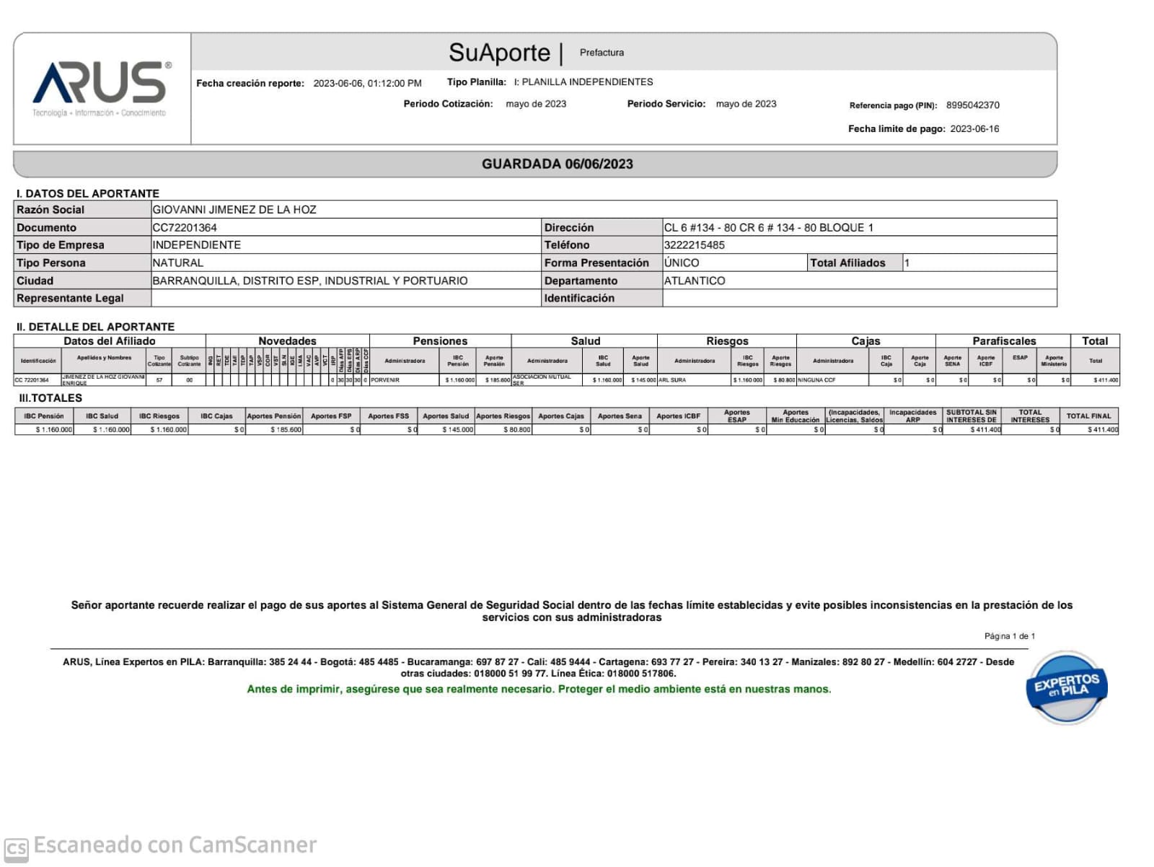Click the CamScanner CS watermark icon
1154x867 pixels.
pyautogui.click(x=17, y=848)
